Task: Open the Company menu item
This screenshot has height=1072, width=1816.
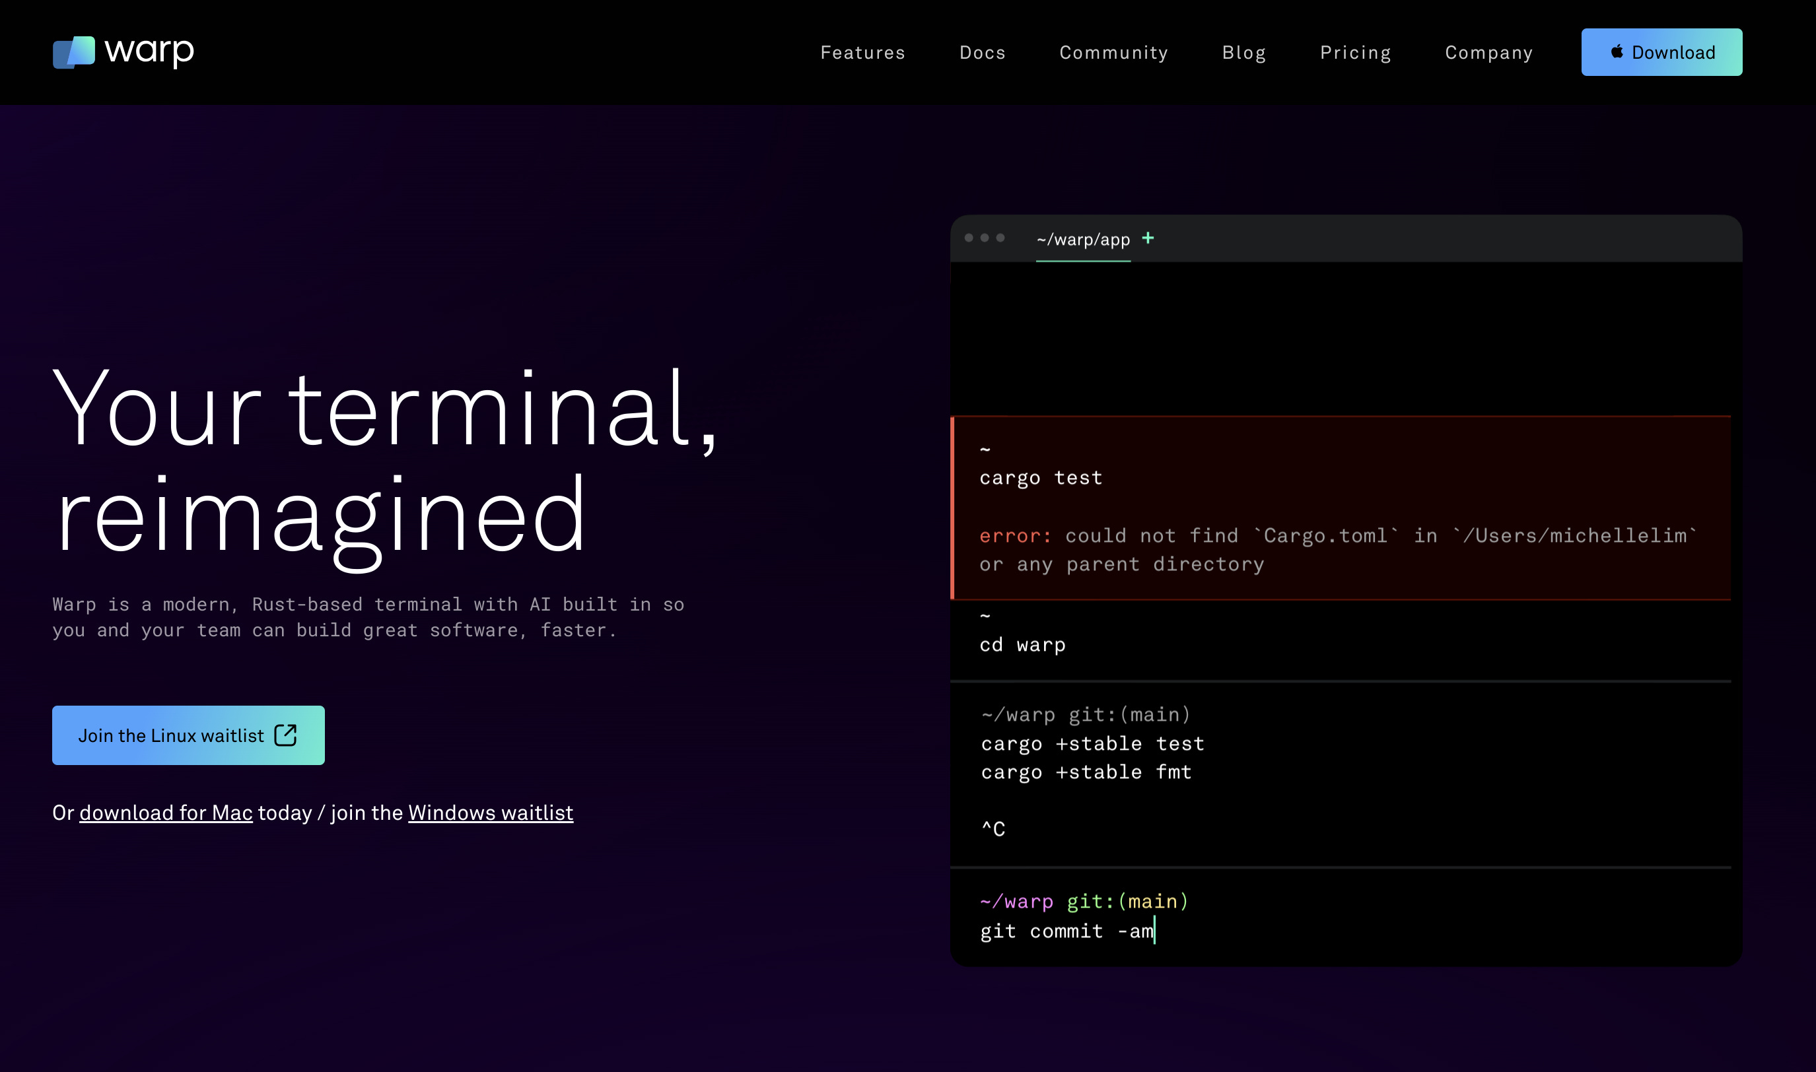Action: [1488, 53]
